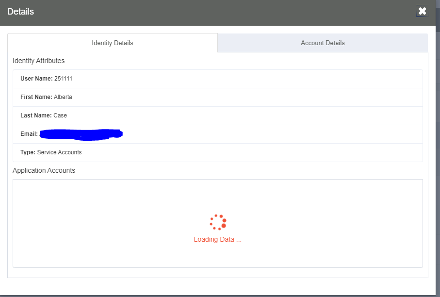Click the empty gray dialog header bar

tap(218, 12)
